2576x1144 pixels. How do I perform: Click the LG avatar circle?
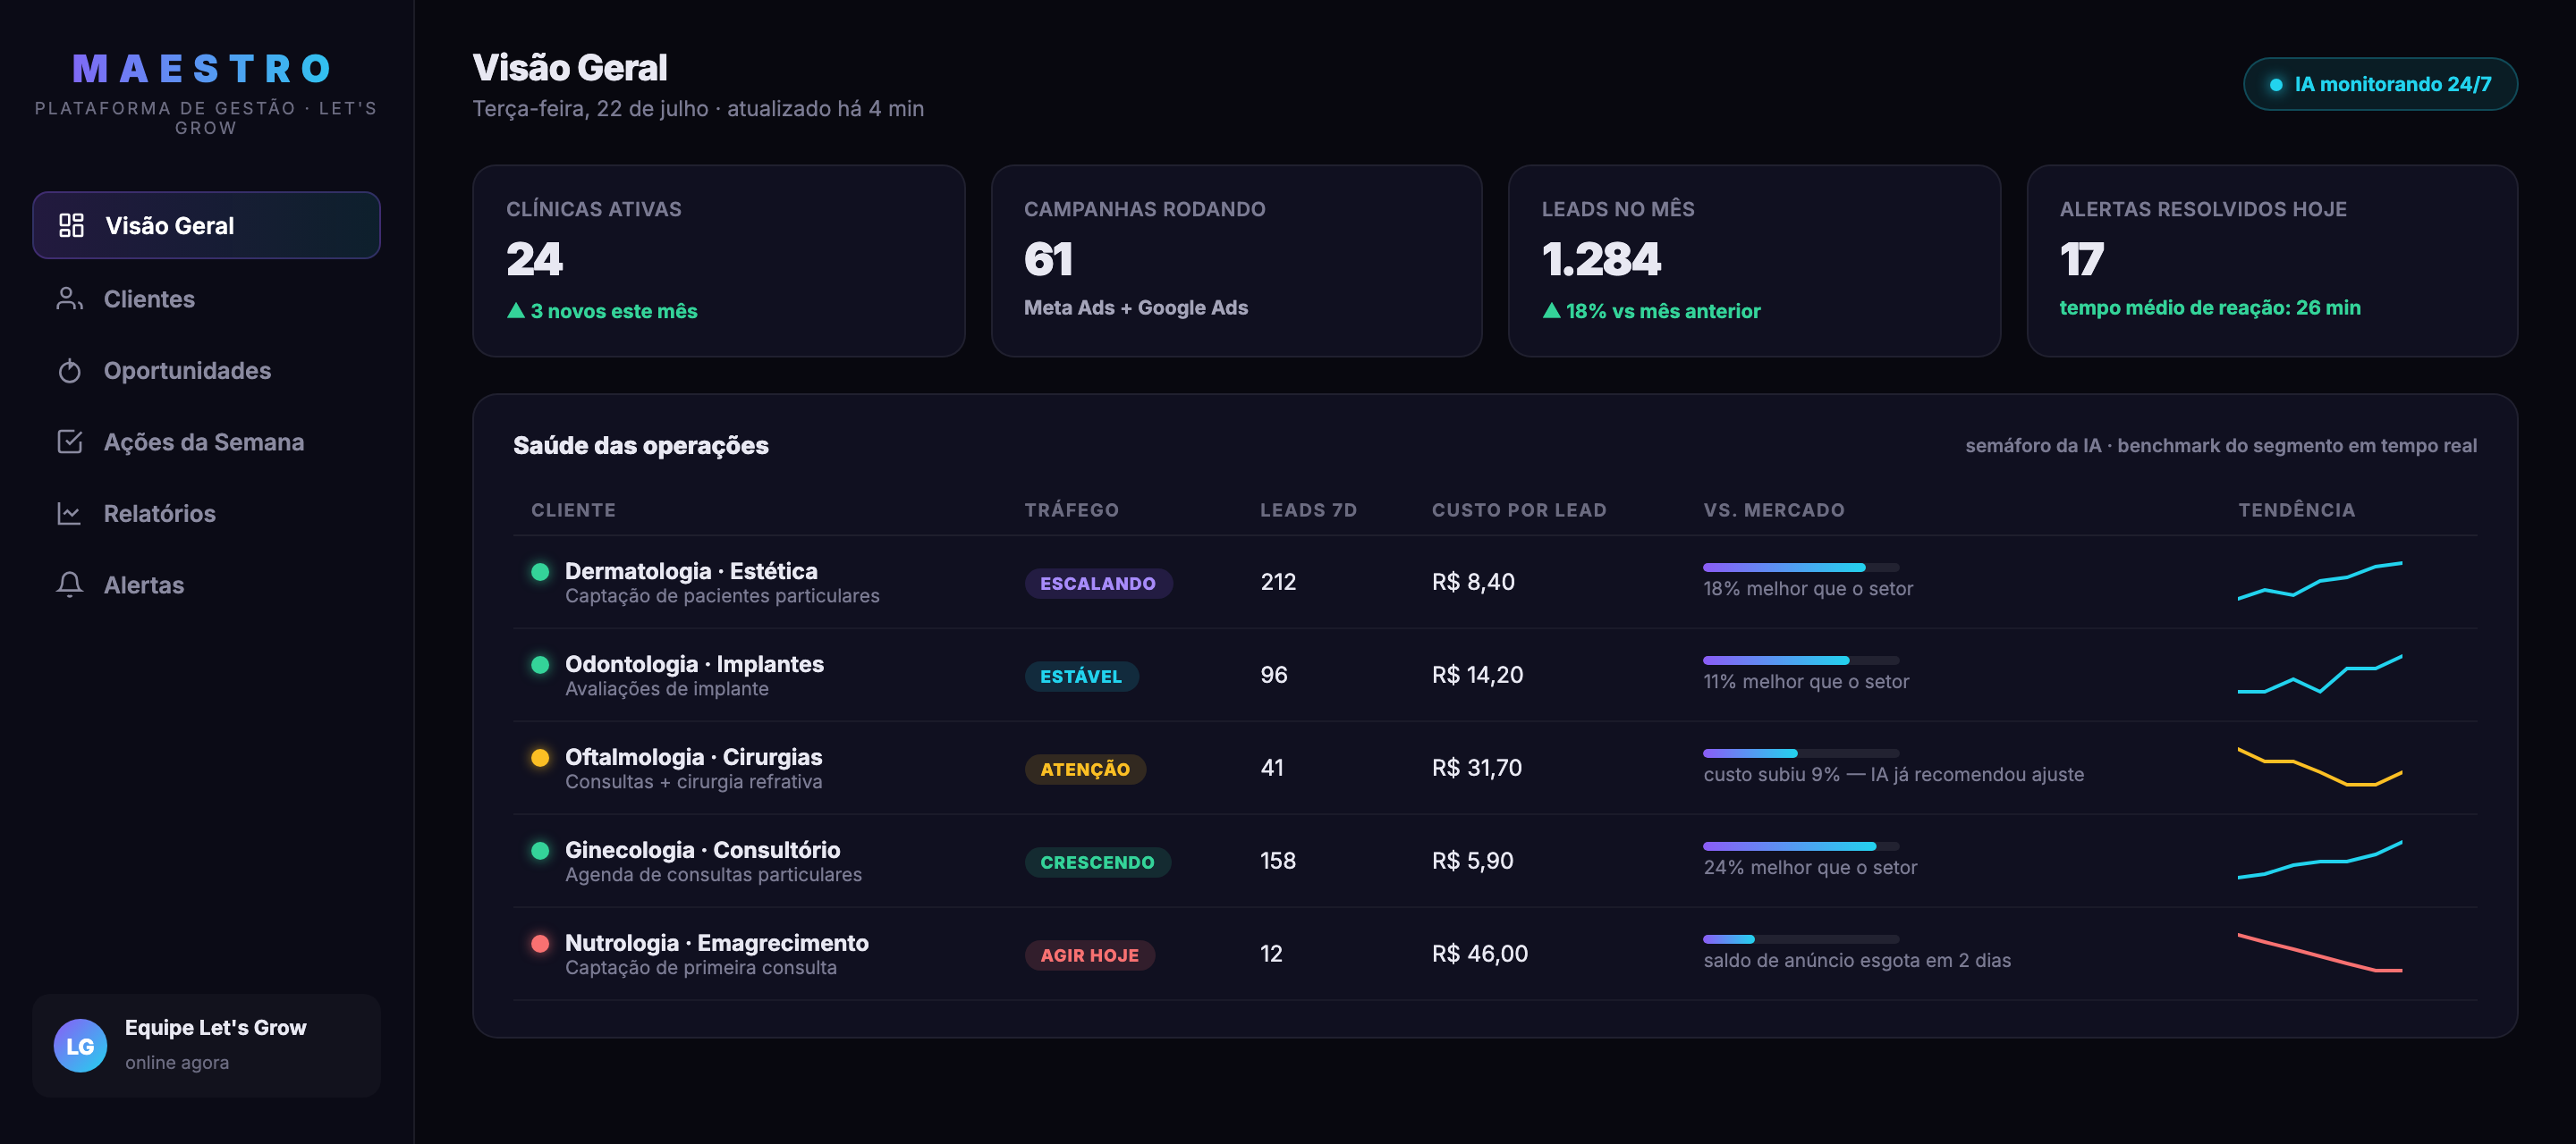(x=80, y=1045)
